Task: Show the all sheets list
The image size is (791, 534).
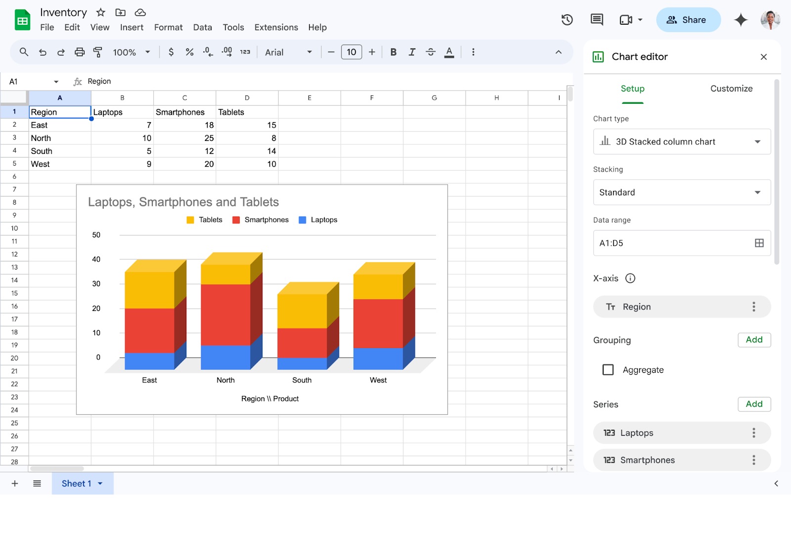Action: (x=37, y=484)
